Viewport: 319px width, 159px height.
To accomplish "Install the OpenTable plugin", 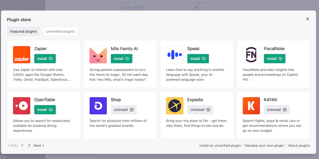I will [45, 110].
